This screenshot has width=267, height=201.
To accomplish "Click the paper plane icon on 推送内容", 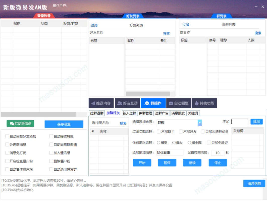I will coord(93,103).
